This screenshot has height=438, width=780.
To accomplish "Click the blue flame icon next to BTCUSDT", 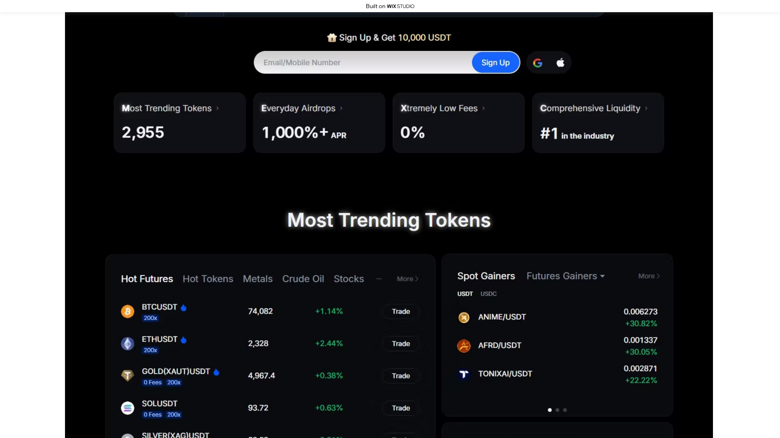I will [184, 308].
